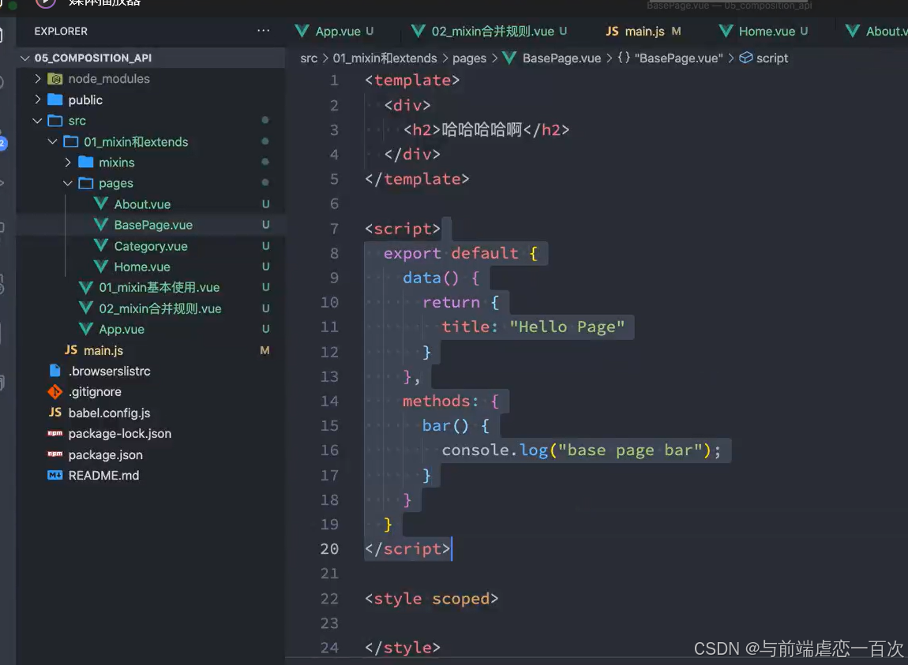This screenshot has width=908, height=665.
Task: Switch to the App.vue editor tab
Action: coord(338,32)
